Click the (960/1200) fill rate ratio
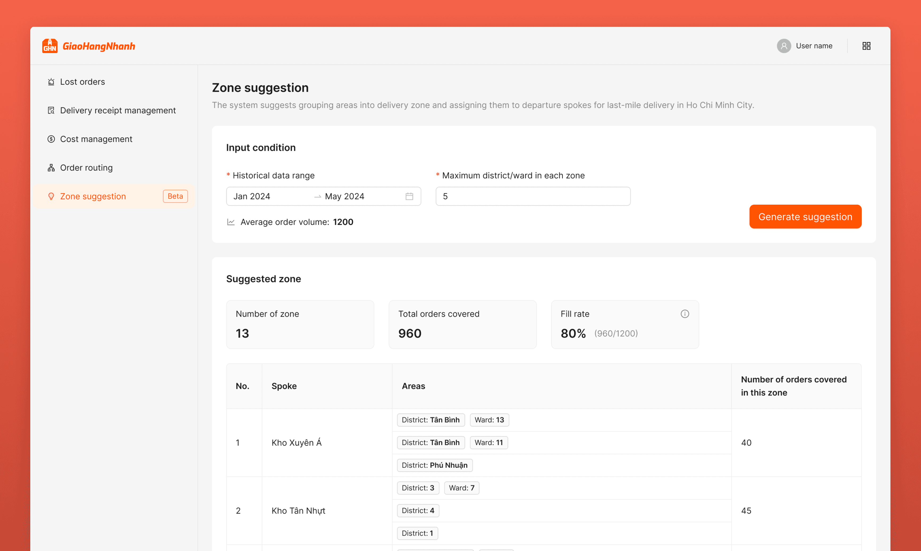The image size is (921, 551). 616,334
